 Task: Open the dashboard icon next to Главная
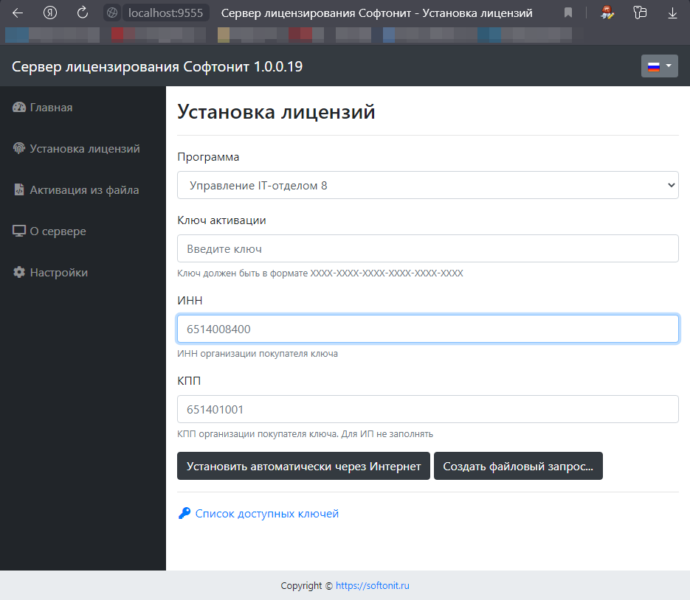tap(18, 107)
